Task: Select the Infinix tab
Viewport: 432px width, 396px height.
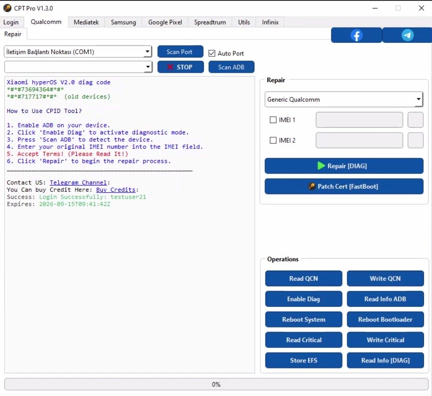Action: coord(270,22)
